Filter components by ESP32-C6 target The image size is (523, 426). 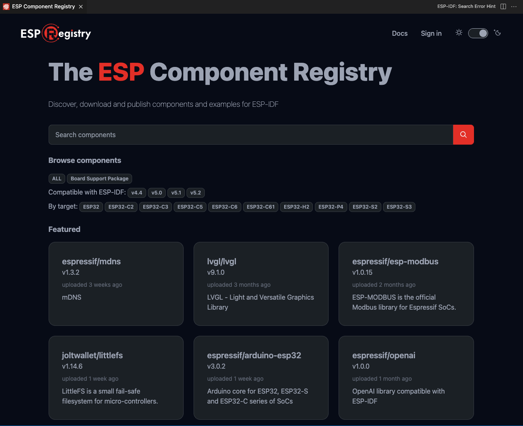(224, 207)
